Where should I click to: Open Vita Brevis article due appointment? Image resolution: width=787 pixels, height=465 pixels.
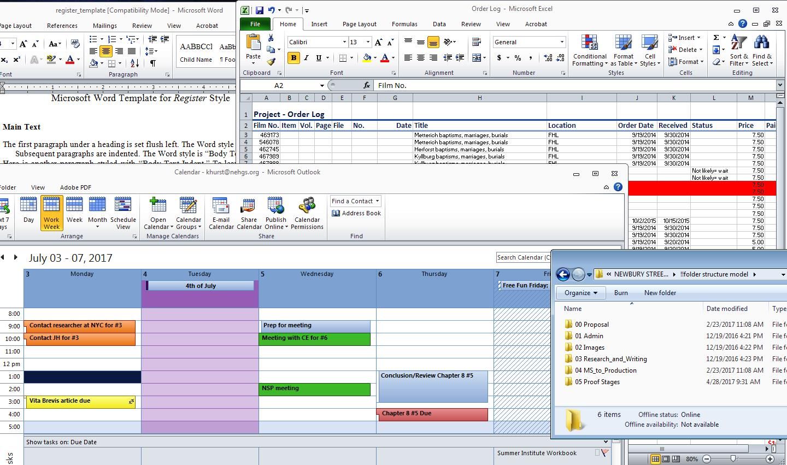(80, 401)
